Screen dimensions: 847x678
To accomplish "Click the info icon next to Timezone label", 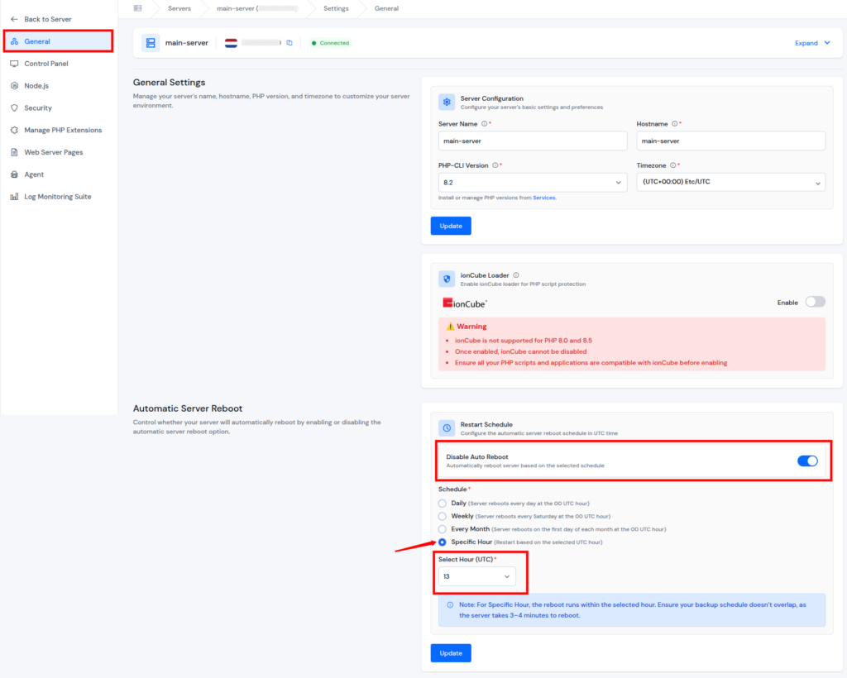I will coord(672,165).
